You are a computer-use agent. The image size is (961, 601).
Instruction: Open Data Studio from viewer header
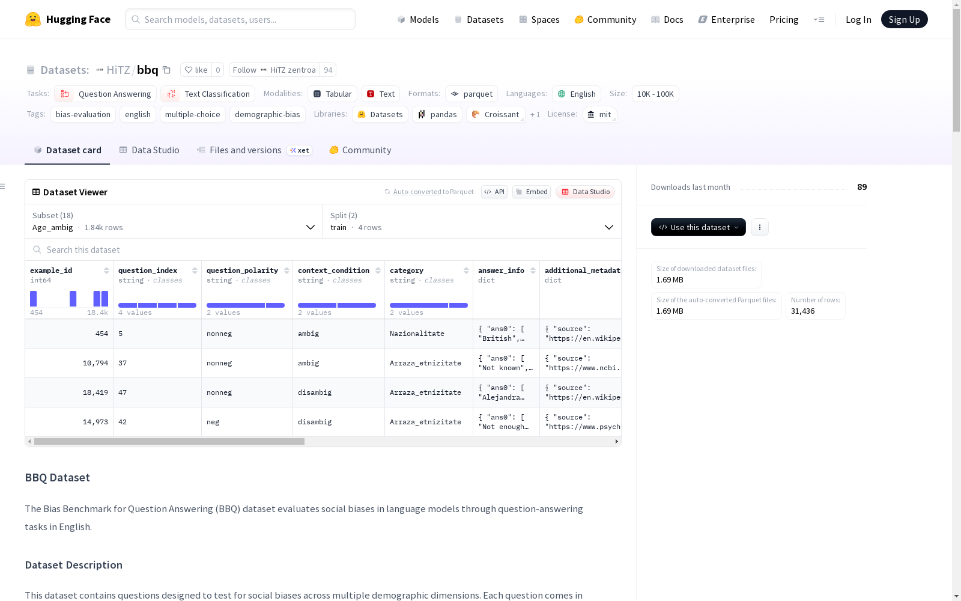point(586,192)
